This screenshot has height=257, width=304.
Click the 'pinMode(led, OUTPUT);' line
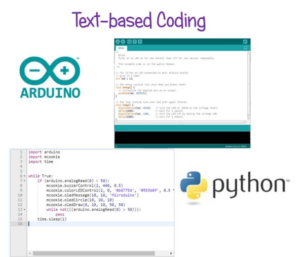click(x=133, y=93)
